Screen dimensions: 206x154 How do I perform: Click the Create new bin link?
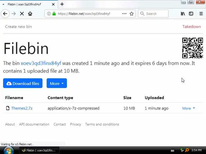[x=19, y=27]
